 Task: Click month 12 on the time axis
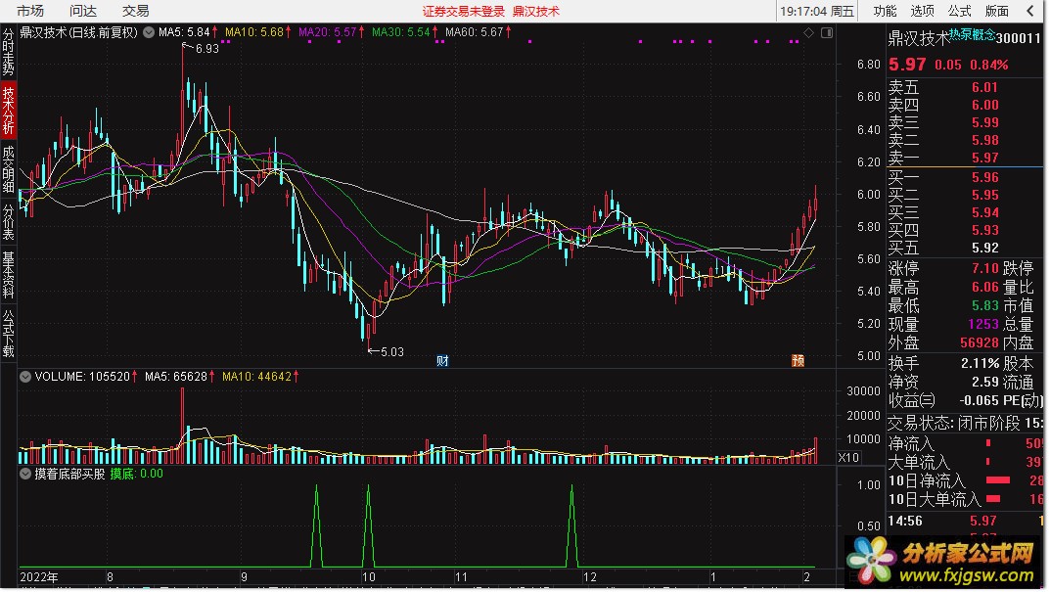589,577
